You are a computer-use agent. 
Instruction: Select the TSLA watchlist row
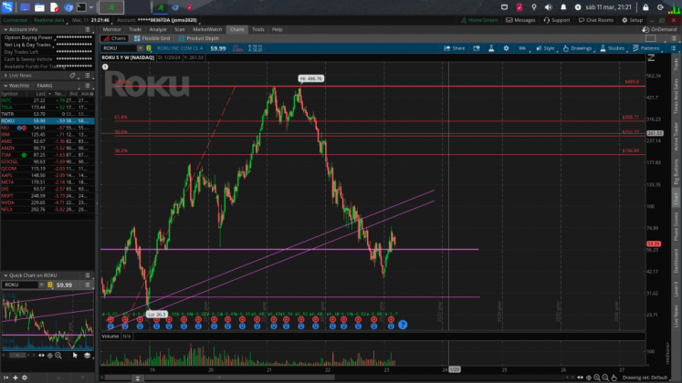click(x=47, y=108)
